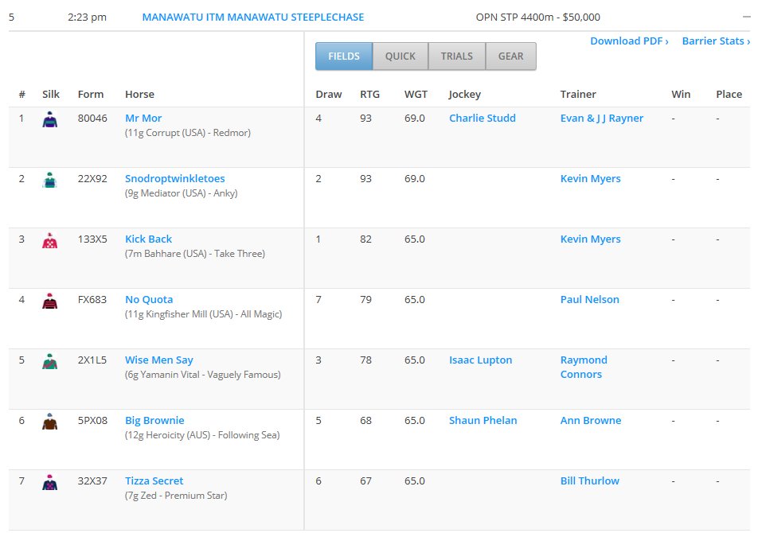Open the GEAR tab
Viewport: 758px width, 533px height.
pyautogui.click(x=511, y=56)
